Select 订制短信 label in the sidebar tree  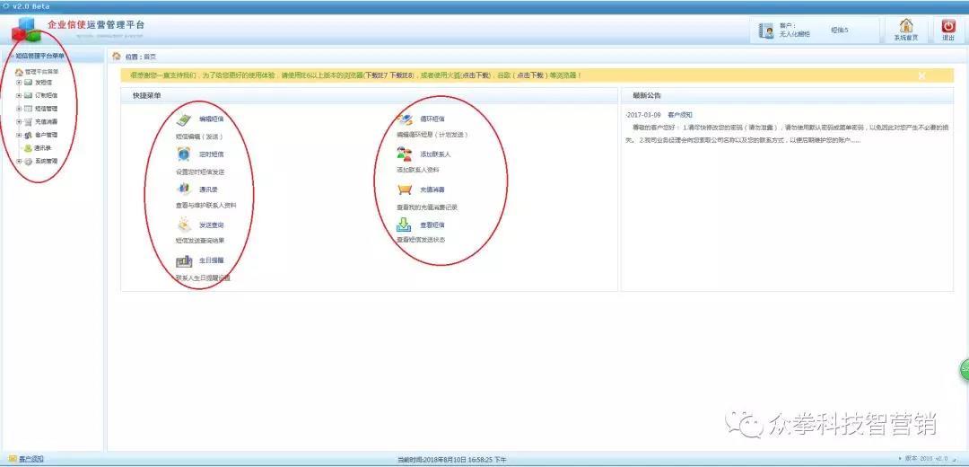46,95
